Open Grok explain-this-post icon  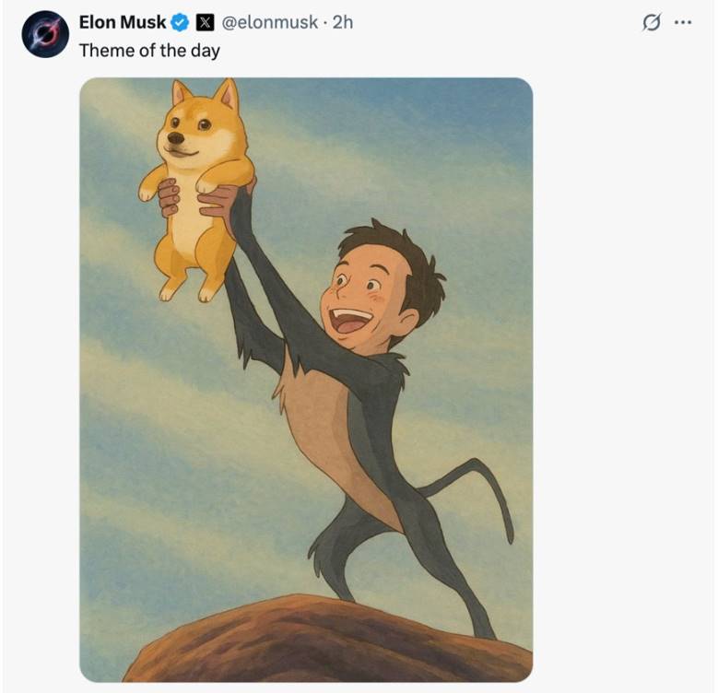click(x=651, y=23)
